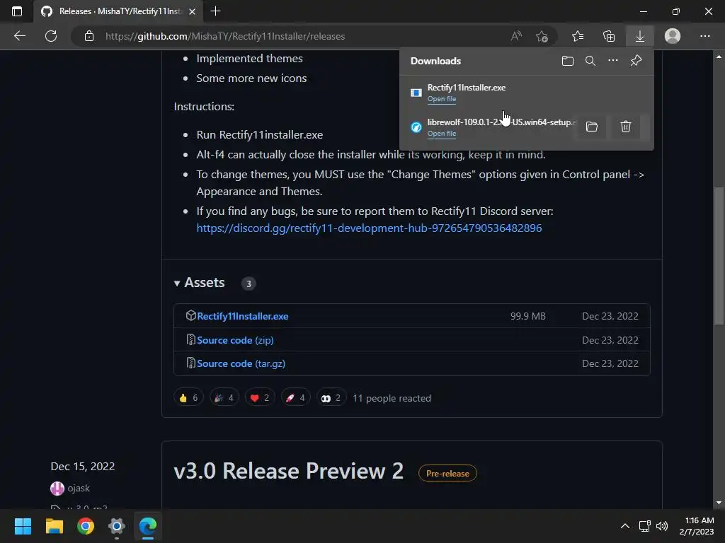Viewport: 725px width, 543px height.
Task: Collapse the Assets section
Action: click(199, 283)
